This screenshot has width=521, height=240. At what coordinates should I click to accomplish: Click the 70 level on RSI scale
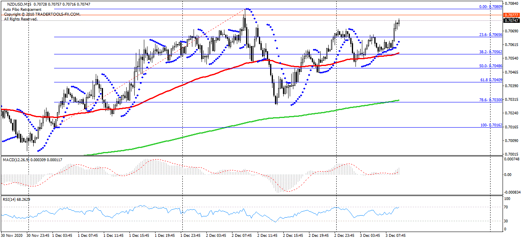[507, 207]
